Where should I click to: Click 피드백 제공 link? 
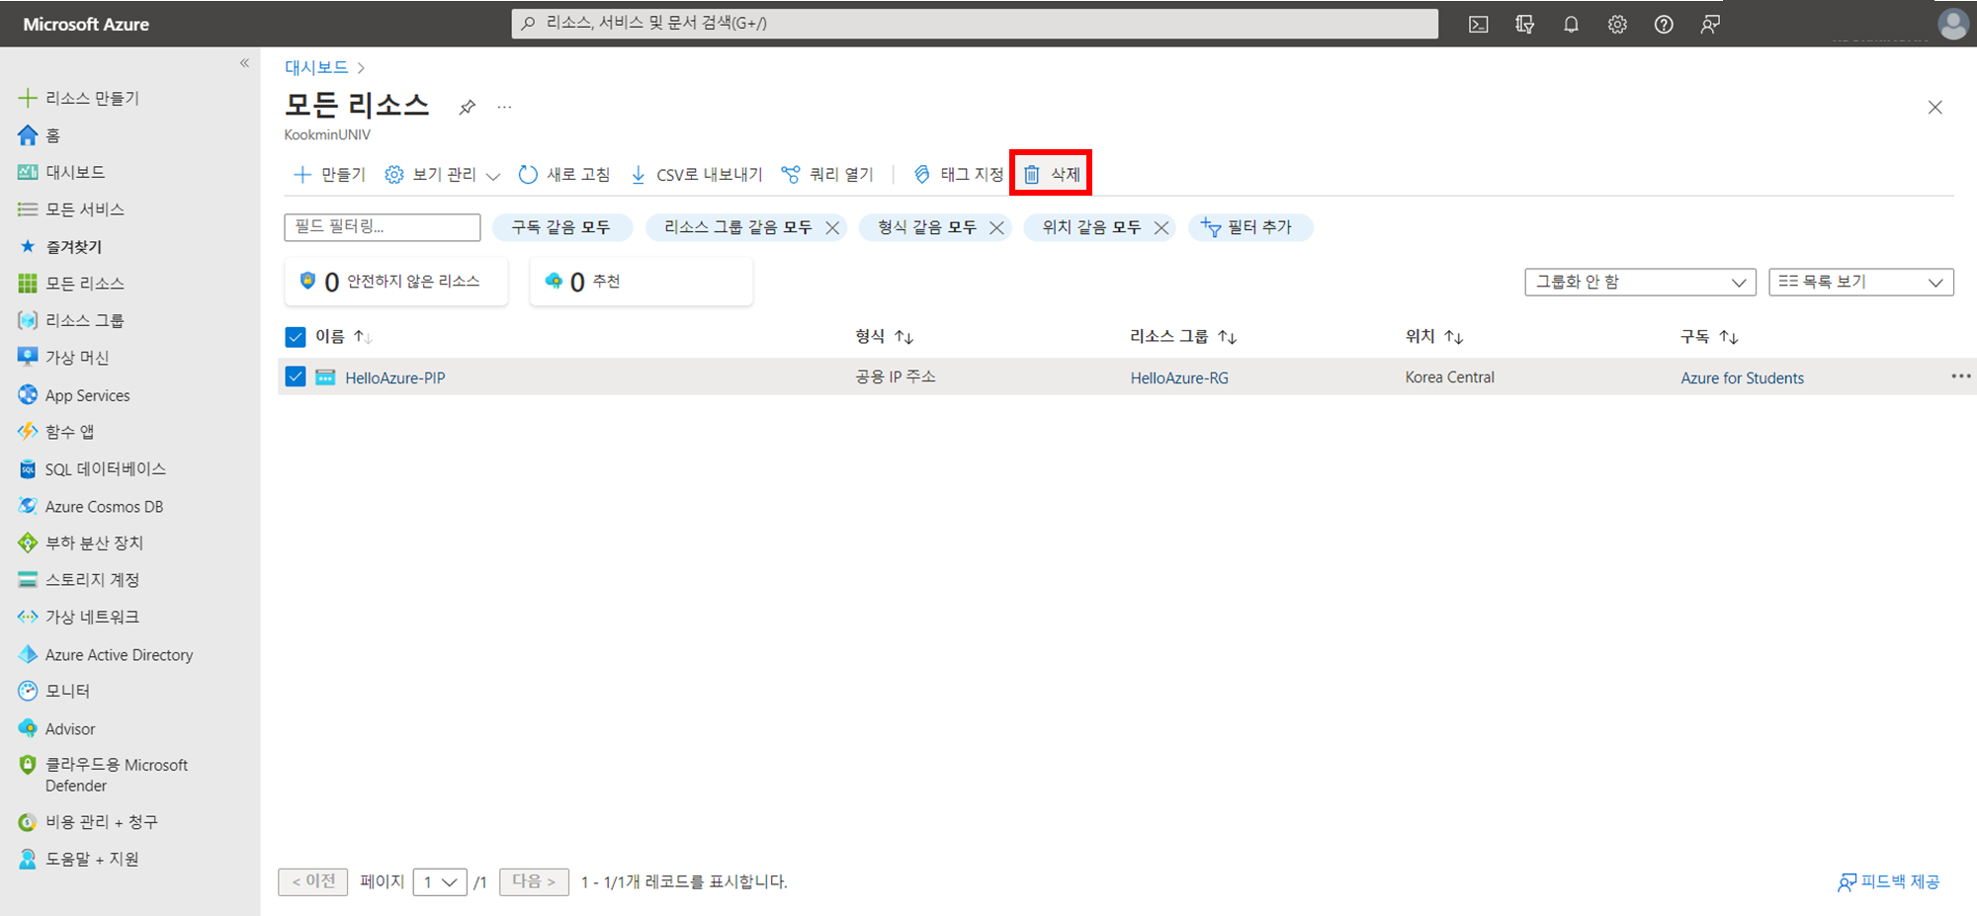pyautogui.click(x=1889, y=881)
